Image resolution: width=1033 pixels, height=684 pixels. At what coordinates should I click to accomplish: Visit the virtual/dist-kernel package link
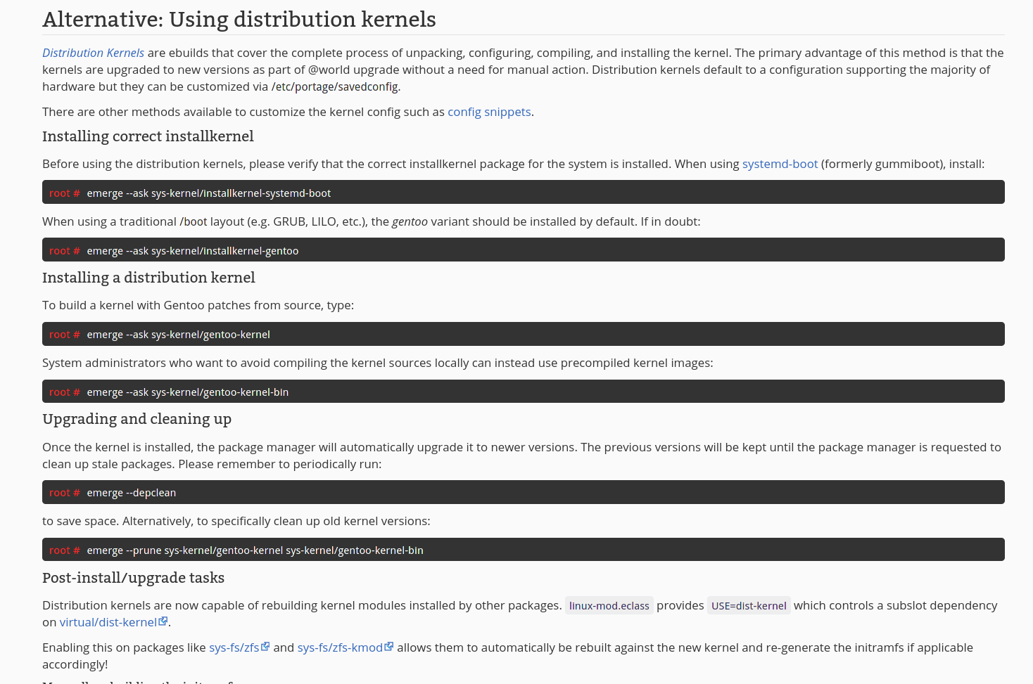[x=108, y=622]
